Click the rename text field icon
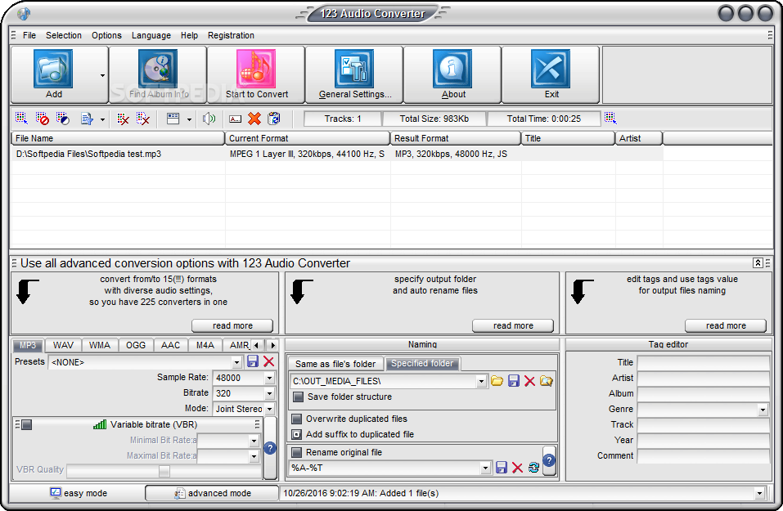 [235, 119]
